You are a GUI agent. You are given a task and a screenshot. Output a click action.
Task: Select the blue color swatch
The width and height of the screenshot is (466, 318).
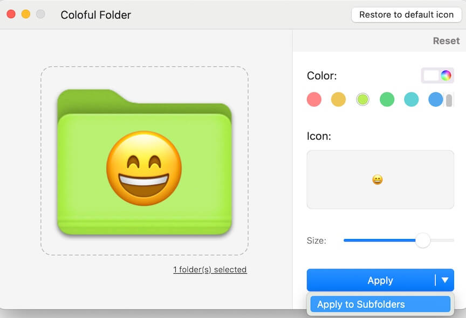point(435,100)
